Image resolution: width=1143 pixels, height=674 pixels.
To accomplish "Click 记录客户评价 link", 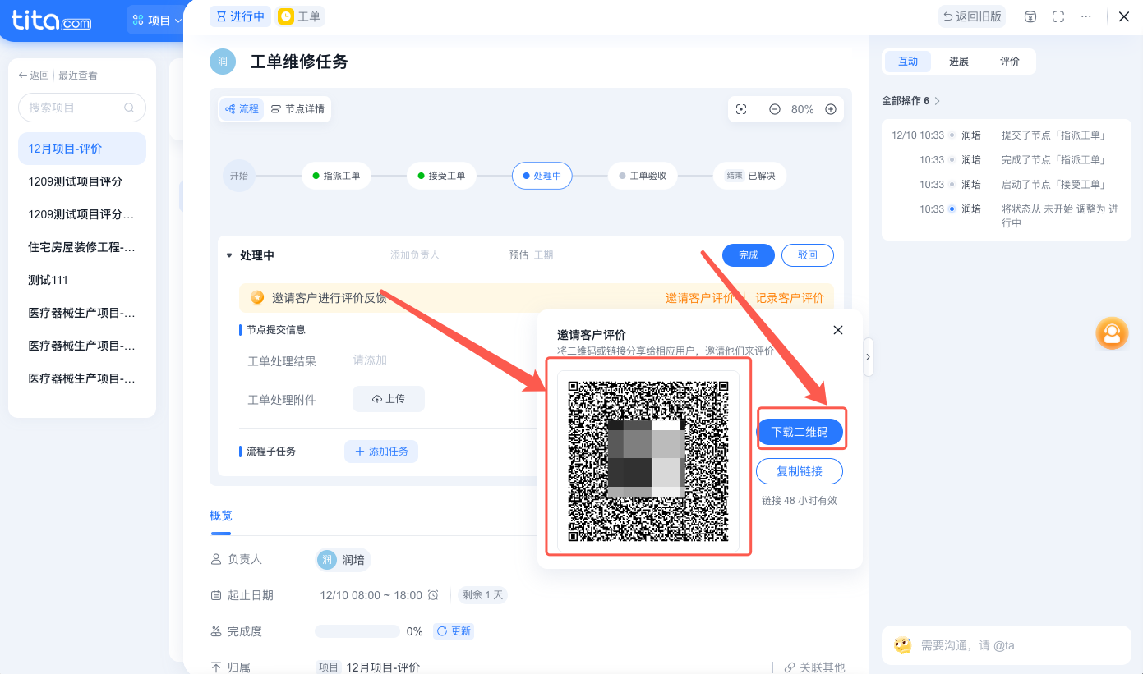I will pyautogui.click(x=790, y=298).
